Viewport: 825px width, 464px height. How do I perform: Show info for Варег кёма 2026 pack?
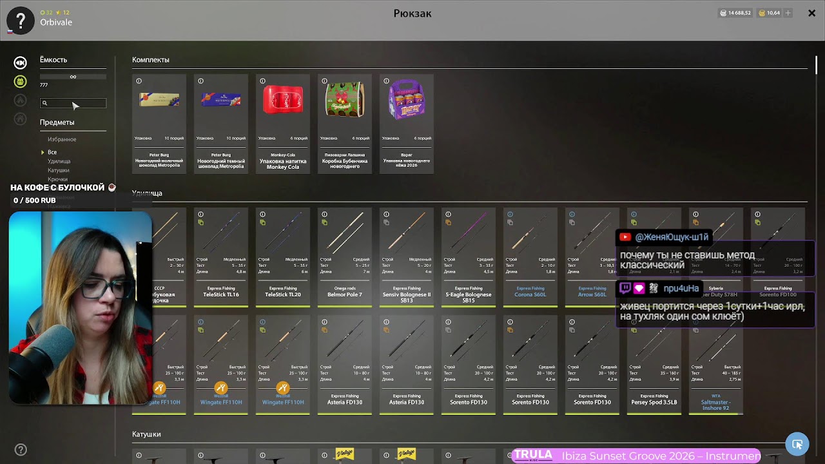click(x=386, y=81)
